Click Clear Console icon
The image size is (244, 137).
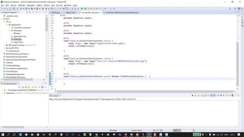(202, 96)
